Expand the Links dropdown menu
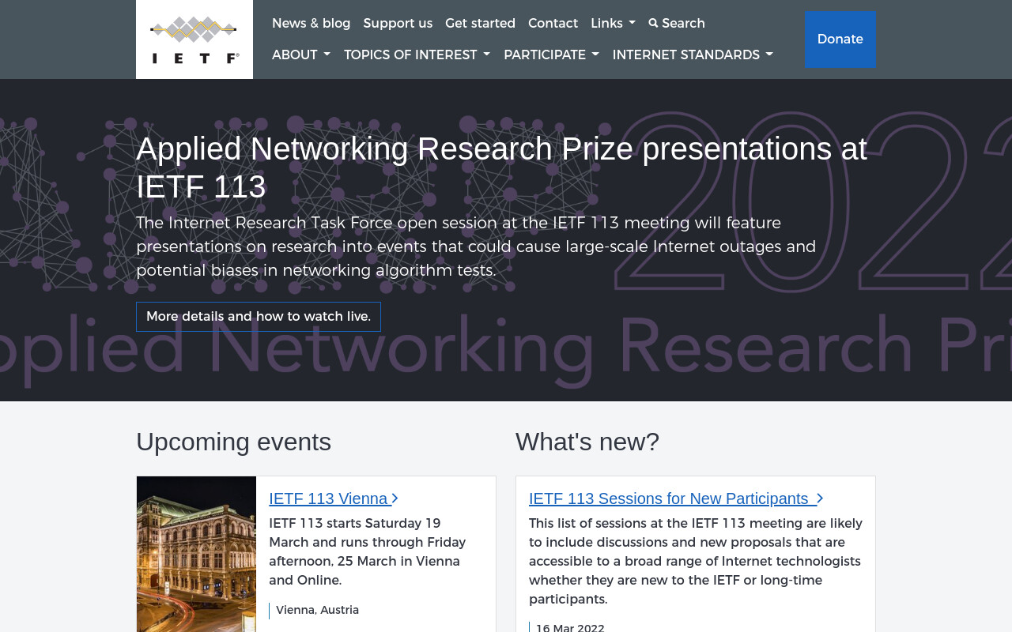This screenshot has width=1012, height=632. 613,24
